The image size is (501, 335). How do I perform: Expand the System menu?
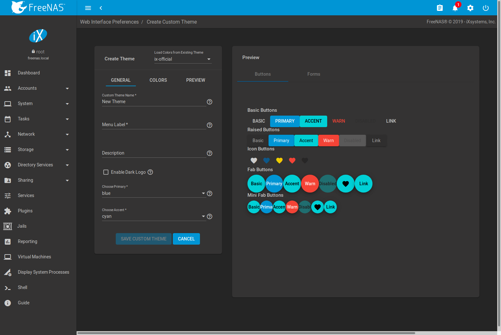(38, 103)
